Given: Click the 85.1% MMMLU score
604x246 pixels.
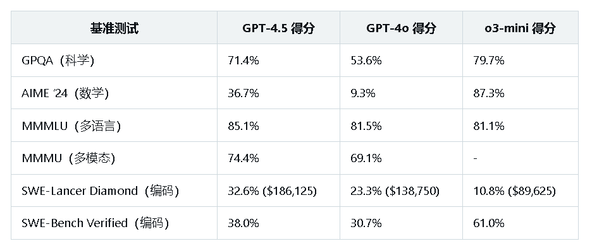Looking at the screenshot, I should tap(243, 126).
